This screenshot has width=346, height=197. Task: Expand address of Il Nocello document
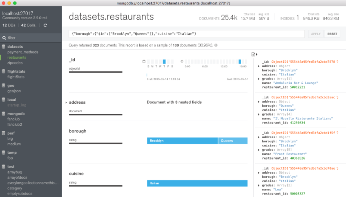(x=259, y=102)
